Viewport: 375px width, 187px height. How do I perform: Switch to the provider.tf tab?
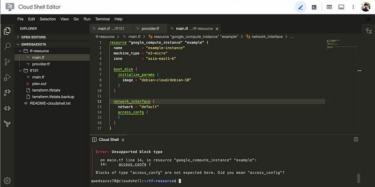click(x=150, y=29)
